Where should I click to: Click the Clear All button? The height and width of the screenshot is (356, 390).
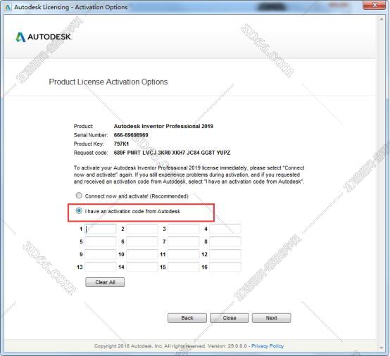pos(105,282)
